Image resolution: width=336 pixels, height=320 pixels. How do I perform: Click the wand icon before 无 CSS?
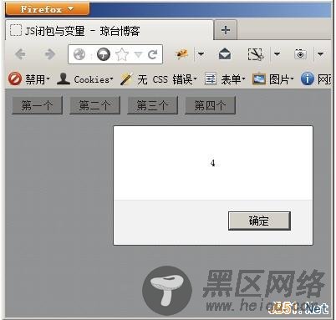[x=126, y=79]
